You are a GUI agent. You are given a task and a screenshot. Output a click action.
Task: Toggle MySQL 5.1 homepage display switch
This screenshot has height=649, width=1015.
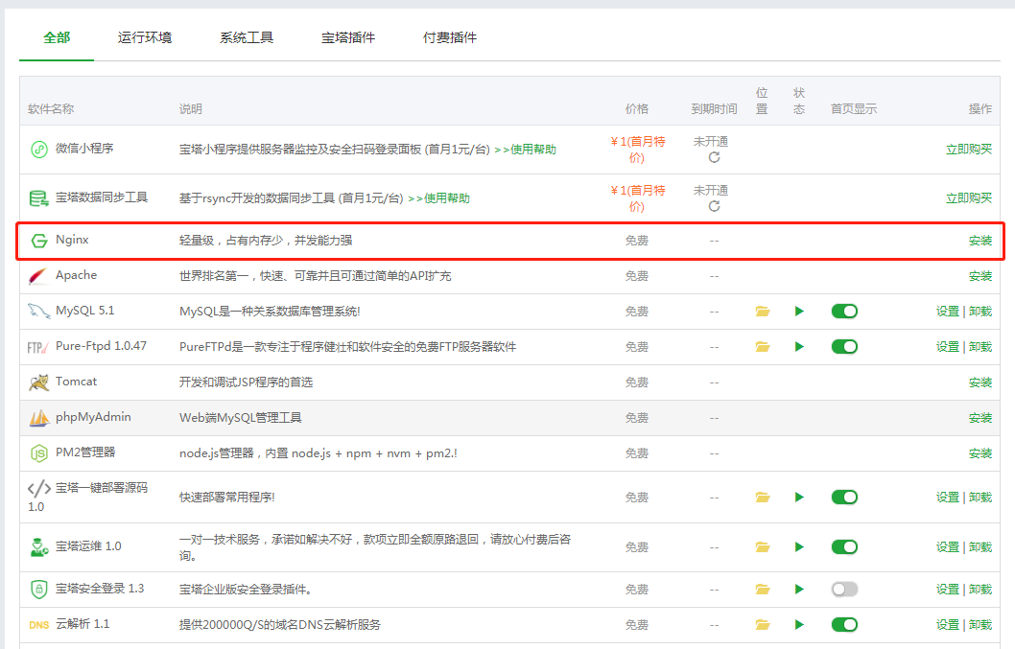[845, 312]
